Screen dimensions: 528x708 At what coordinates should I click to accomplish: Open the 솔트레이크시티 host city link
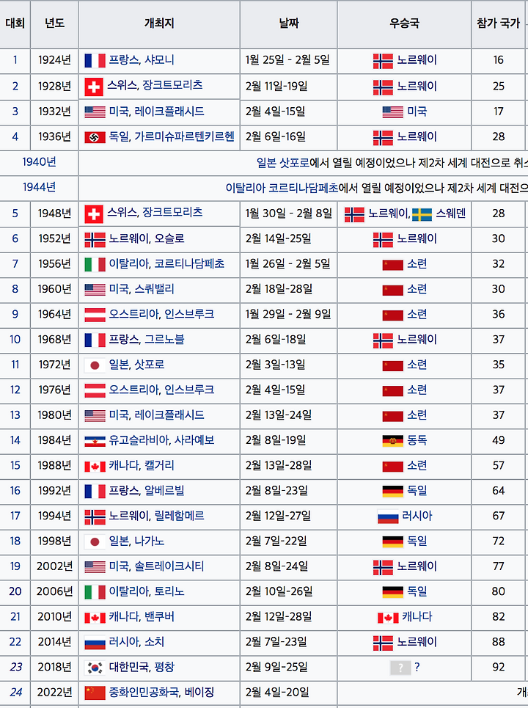click(x=169, y=566)
